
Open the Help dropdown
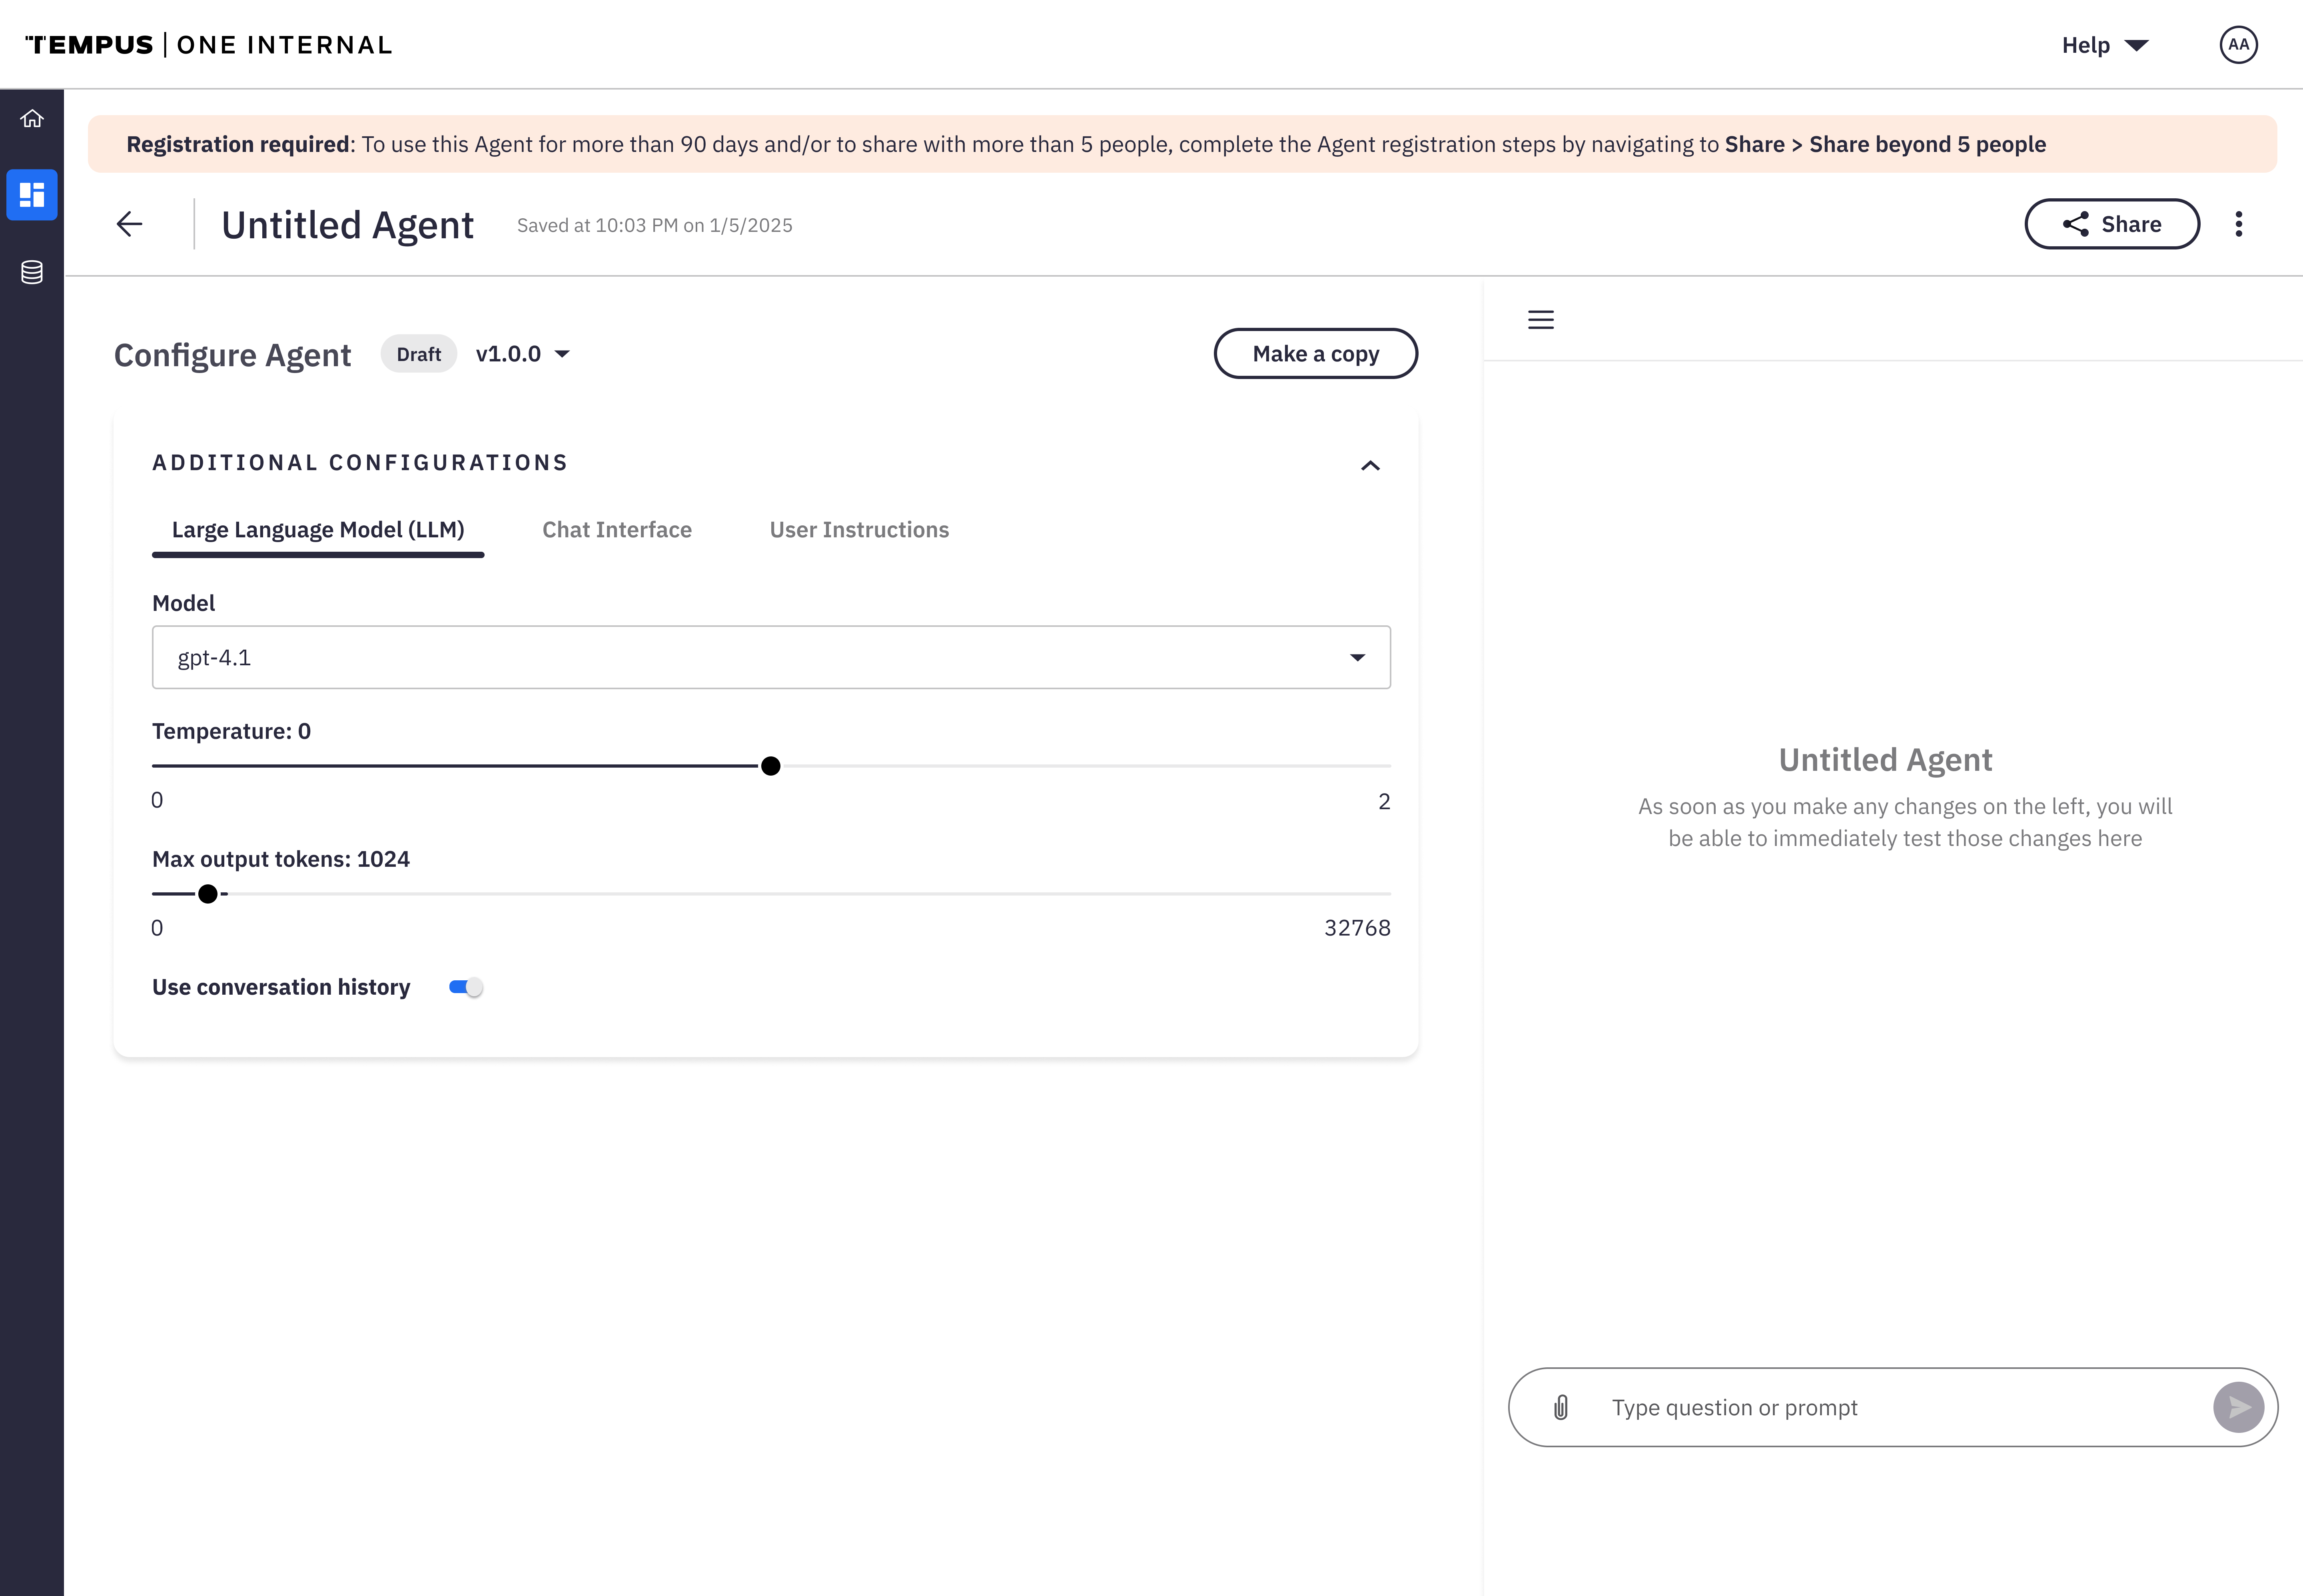point(2105,45)
